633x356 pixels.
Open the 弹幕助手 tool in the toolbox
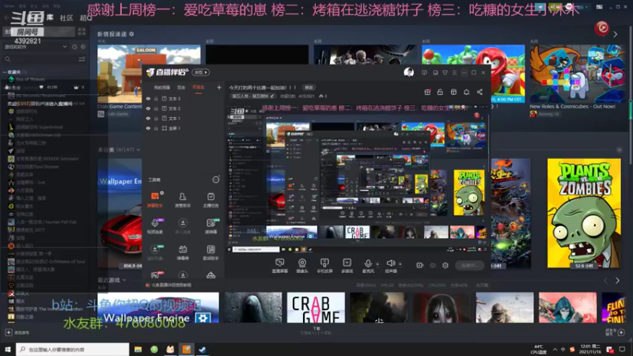pos(154,199)
